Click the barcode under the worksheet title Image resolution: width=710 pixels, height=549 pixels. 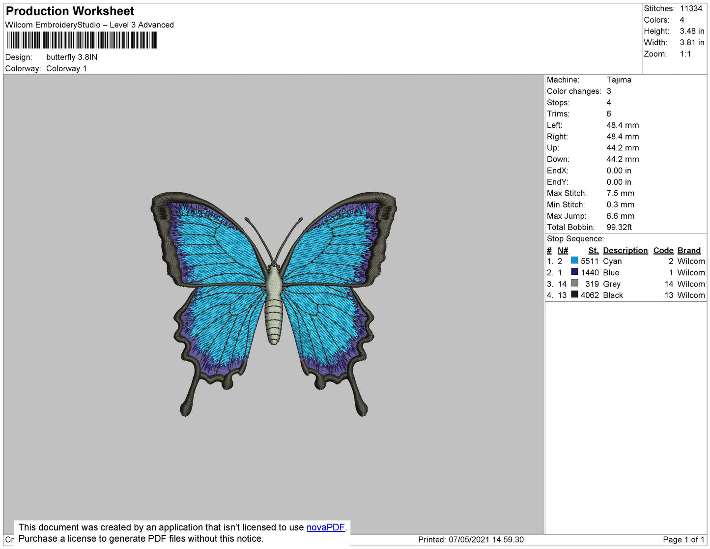(82, 40)
